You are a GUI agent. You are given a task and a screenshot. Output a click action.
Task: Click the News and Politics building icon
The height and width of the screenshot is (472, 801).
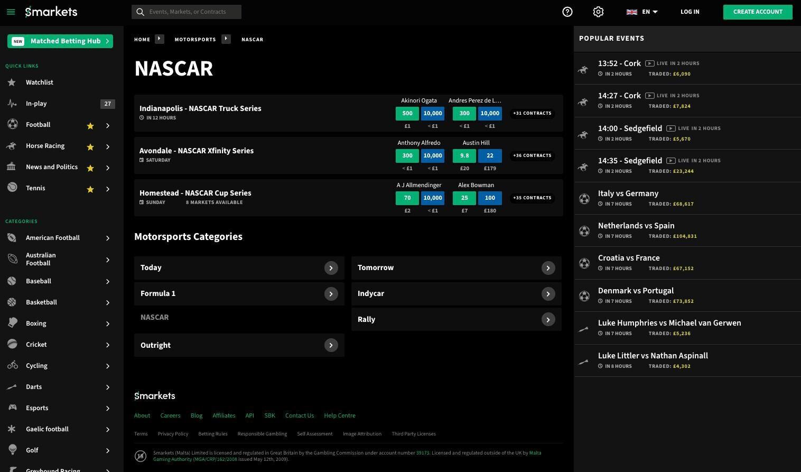tap(12, 167)
